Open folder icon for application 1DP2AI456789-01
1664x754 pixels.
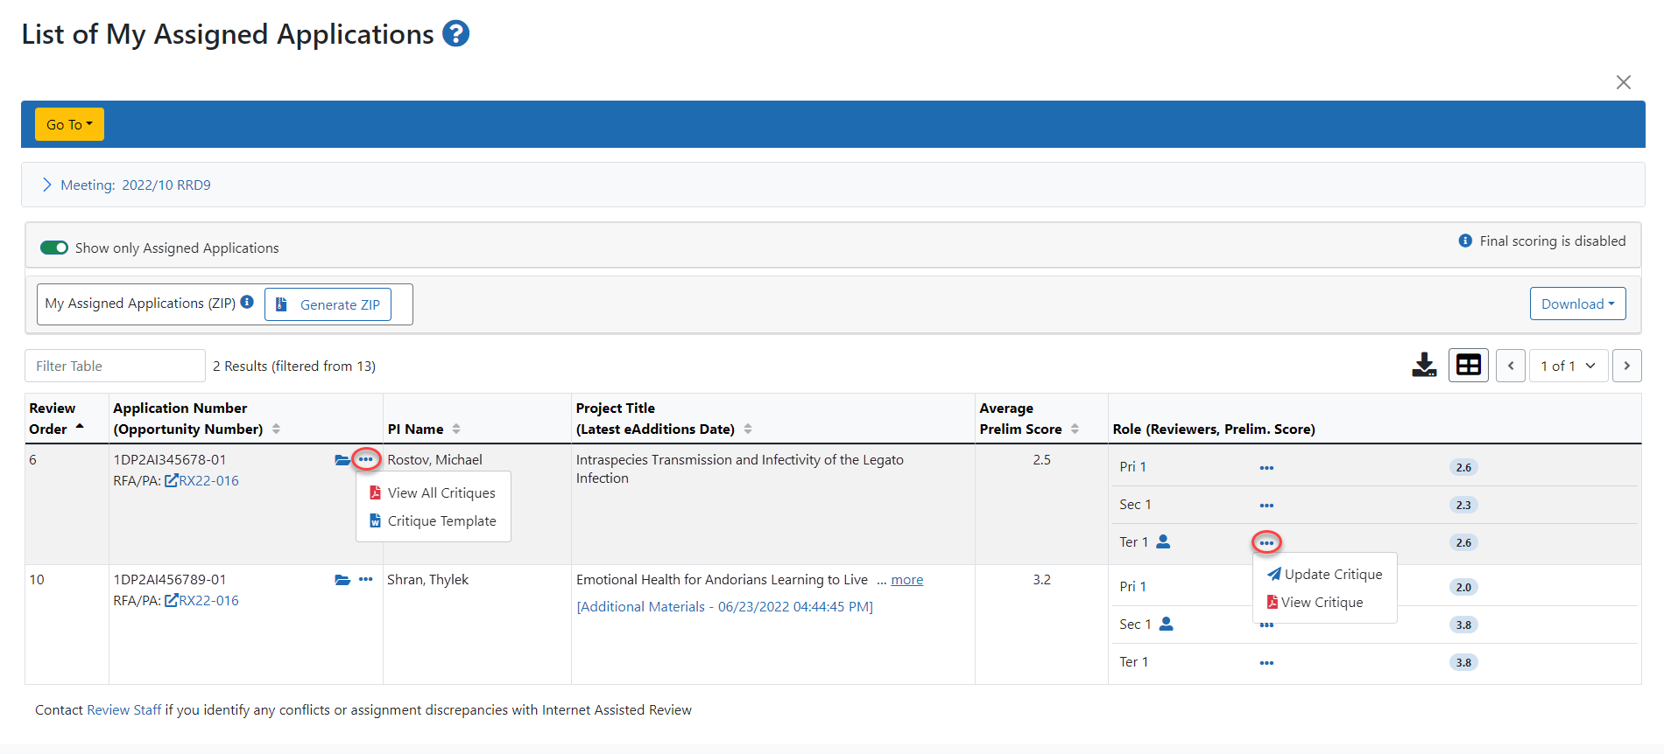(x=342, y=580)
